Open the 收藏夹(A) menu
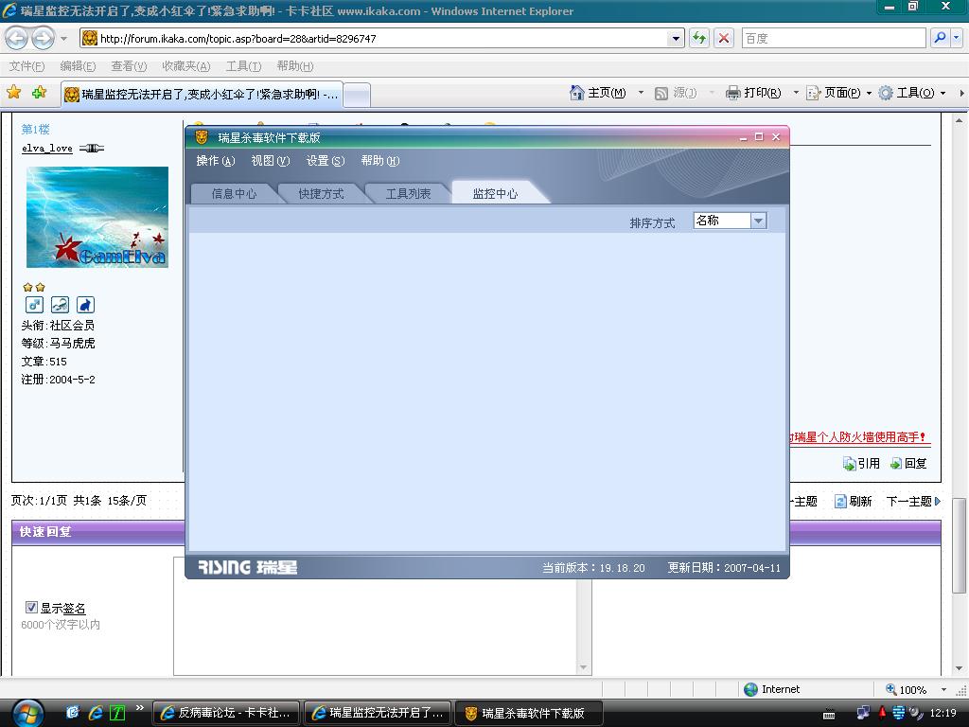The width and height of the screenshot is (969, 727). (186, 66)
